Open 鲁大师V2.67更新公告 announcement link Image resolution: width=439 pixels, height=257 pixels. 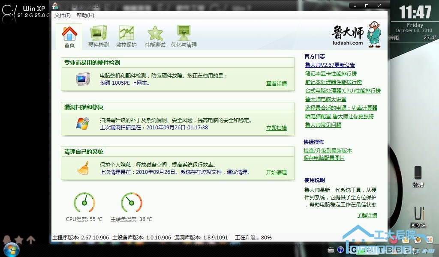[330, 65]
